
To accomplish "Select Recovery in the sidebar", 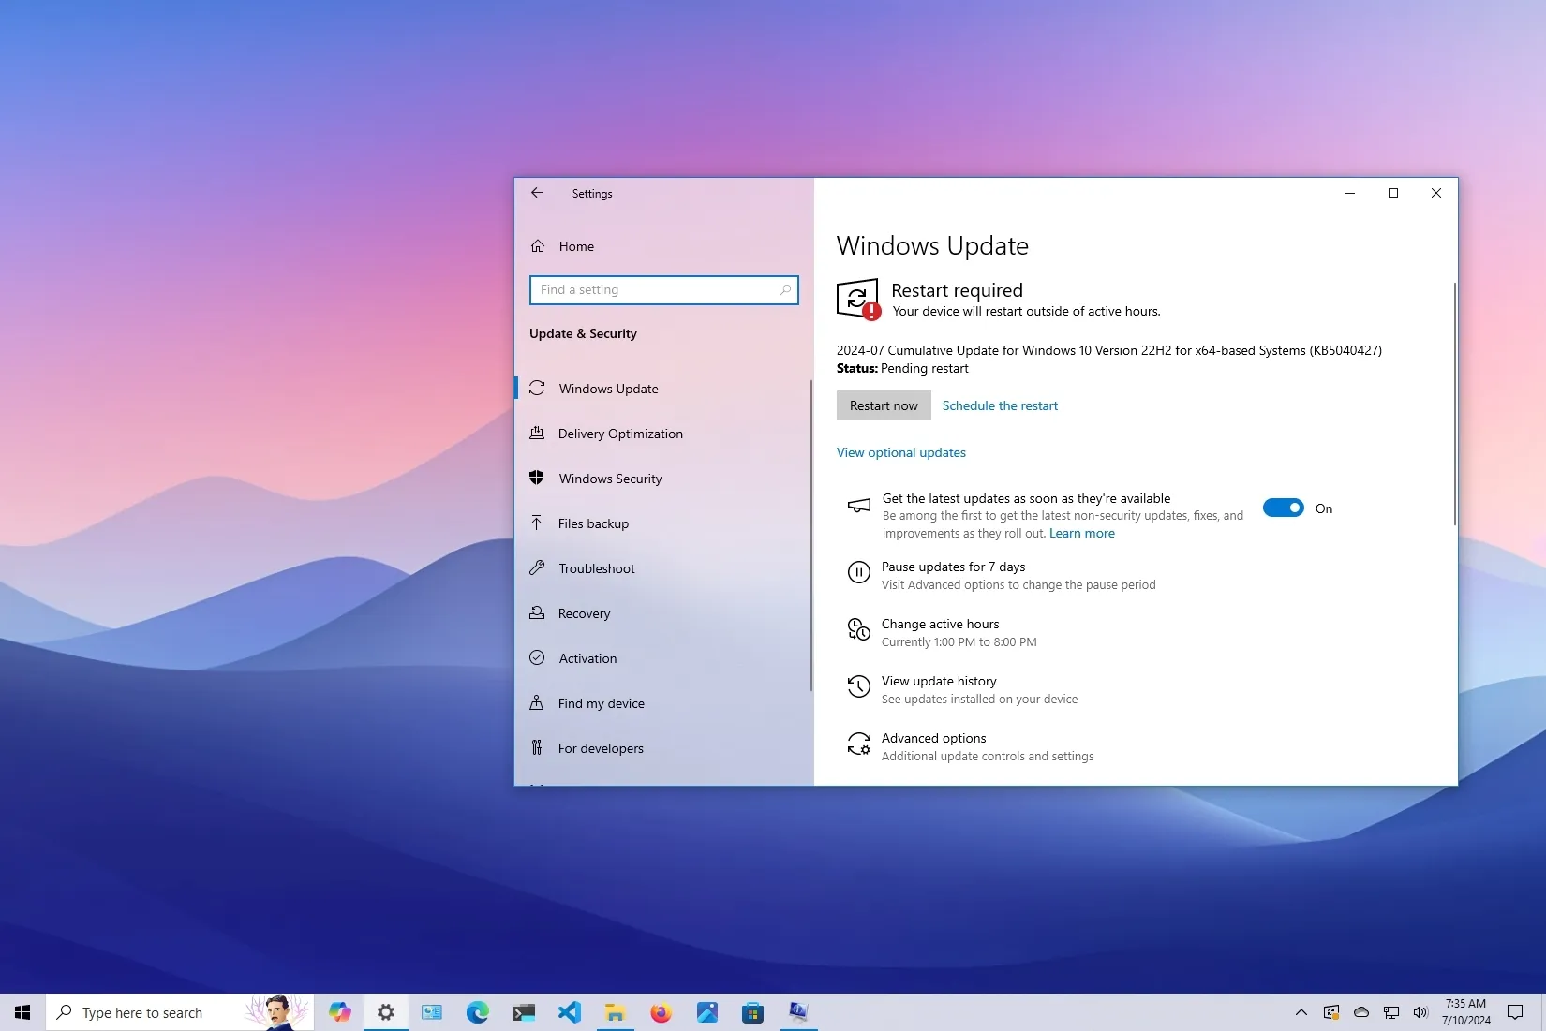I will click(583, 613).
